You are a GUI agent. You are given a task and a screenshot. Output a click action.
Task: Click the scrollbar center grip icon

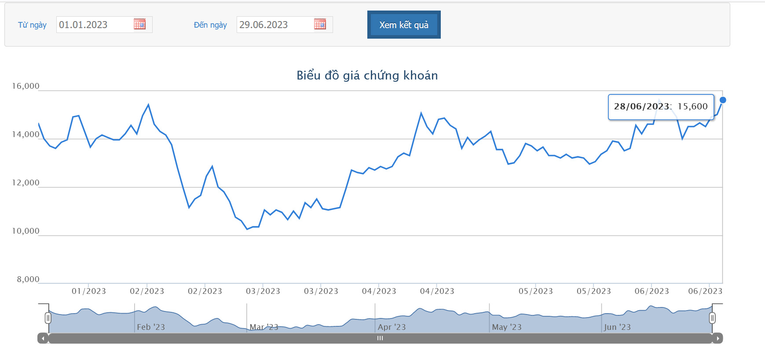[x=380, y=338]
